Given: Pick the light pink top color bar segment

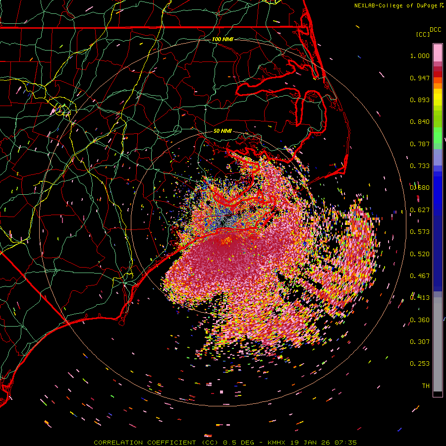Looking at the screenshot, I should pos(438,53).
